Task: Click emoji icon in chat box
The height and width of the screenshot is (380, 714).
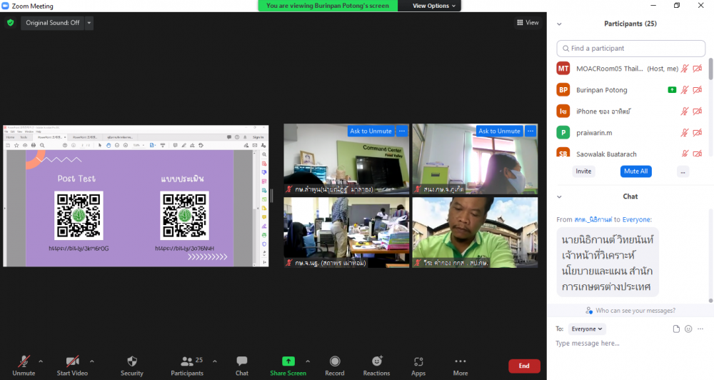Action: 688,329
